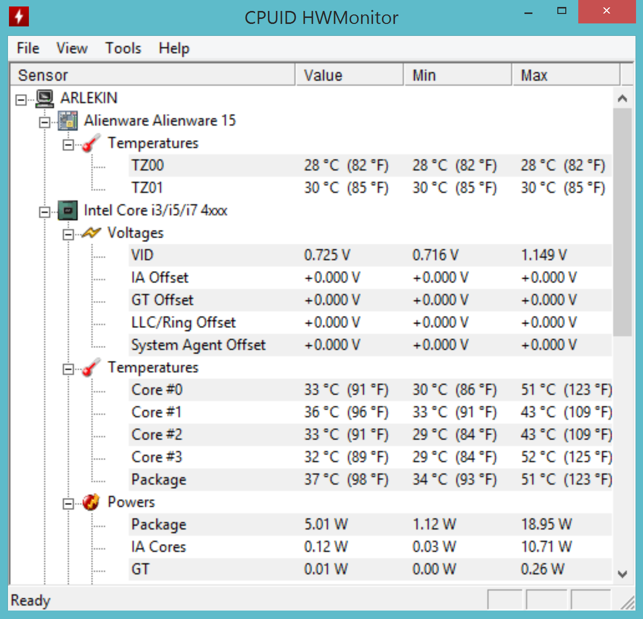Click the Alienware thermometer Temperatures icon

point(91,143)
